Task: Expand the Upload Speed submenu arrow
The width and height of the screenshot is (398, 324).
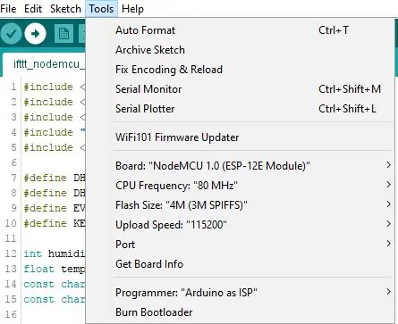Action: (x=388, y=224)
